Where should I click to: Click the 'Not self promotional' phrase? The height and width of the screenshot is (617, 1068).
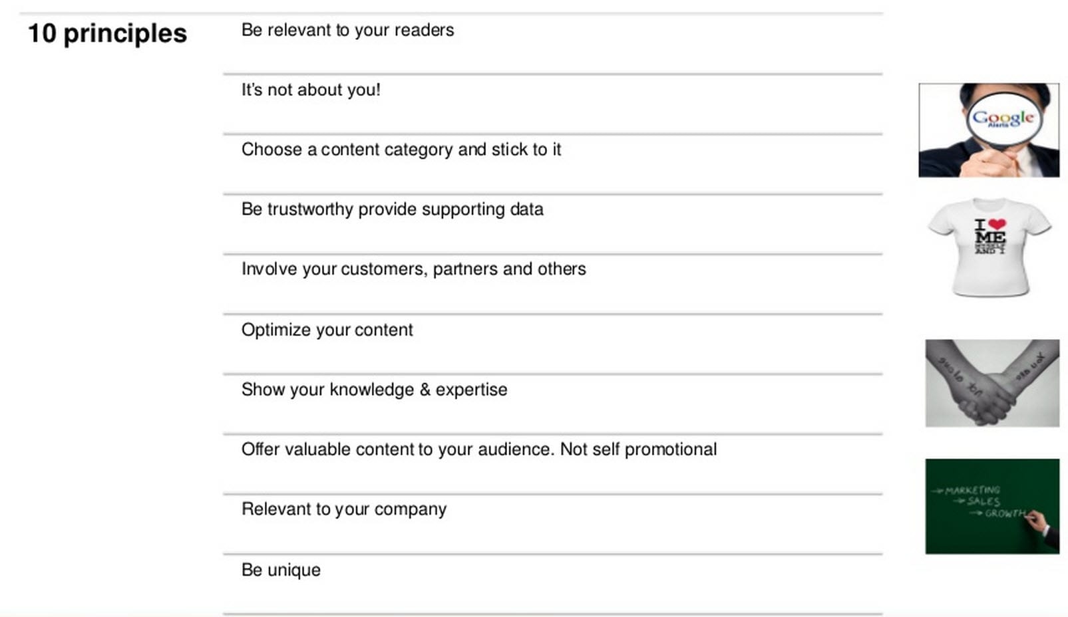pos(639,449)
